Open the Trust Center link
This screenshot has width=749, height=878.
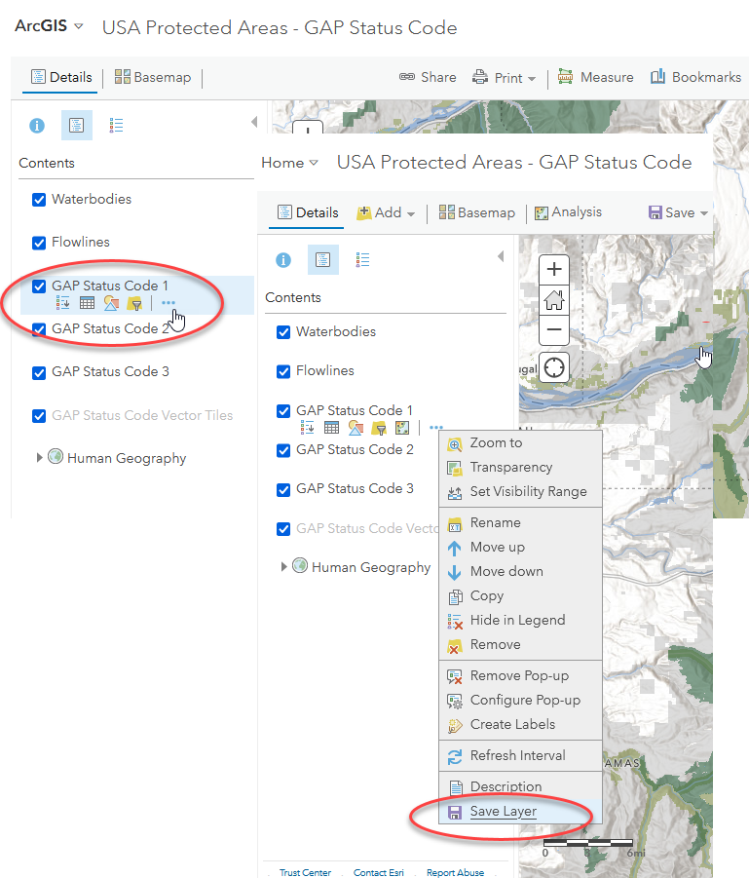click(x=305, y=872)
